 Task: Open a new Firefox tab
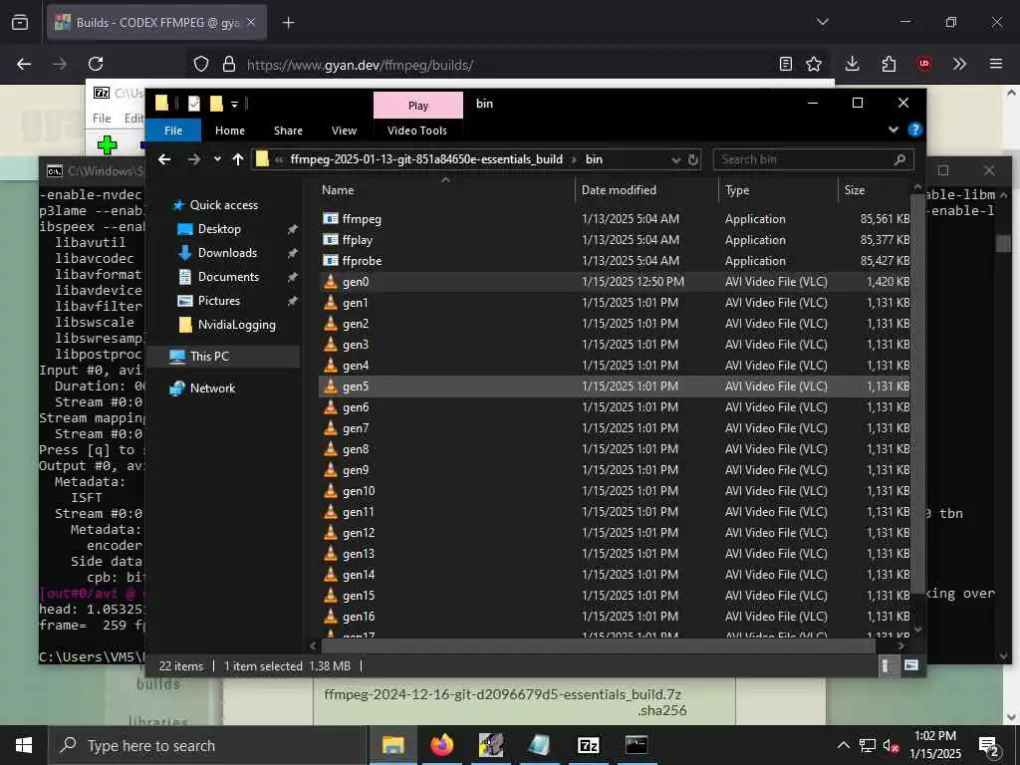(288, 23)
